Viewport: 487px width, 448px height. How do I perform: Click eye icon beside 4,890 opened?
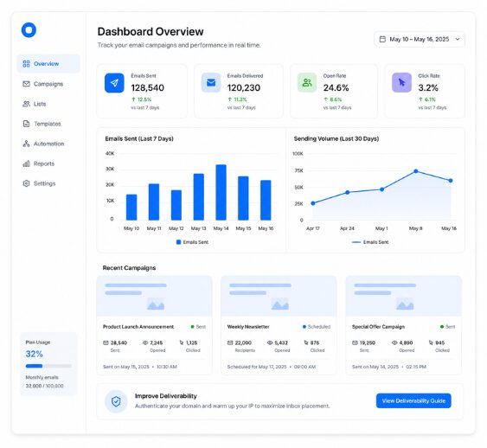394,342
